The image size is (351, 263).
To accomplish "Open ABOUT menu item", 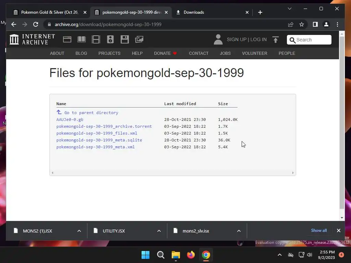I will click(x=57, y=53).
